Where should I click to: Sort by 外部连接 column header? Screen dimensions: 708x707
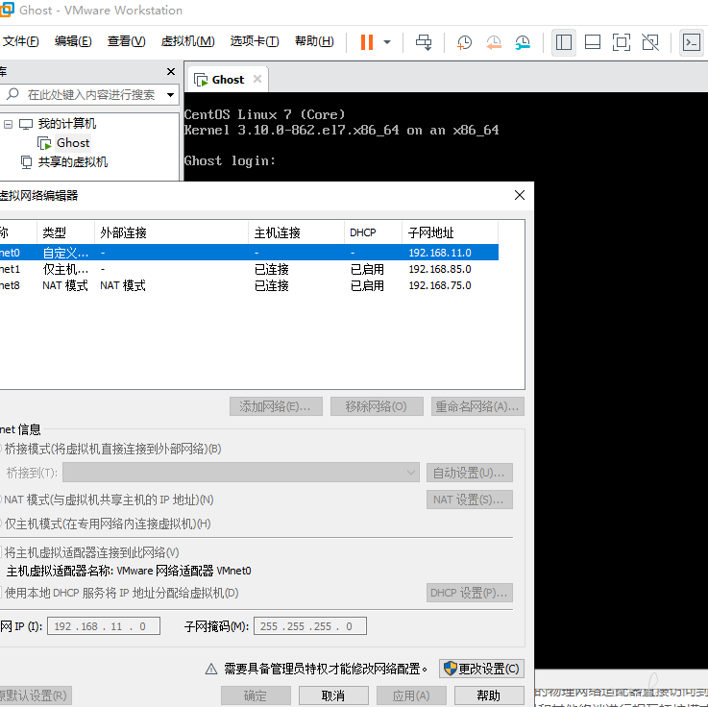tap(171, 232)
